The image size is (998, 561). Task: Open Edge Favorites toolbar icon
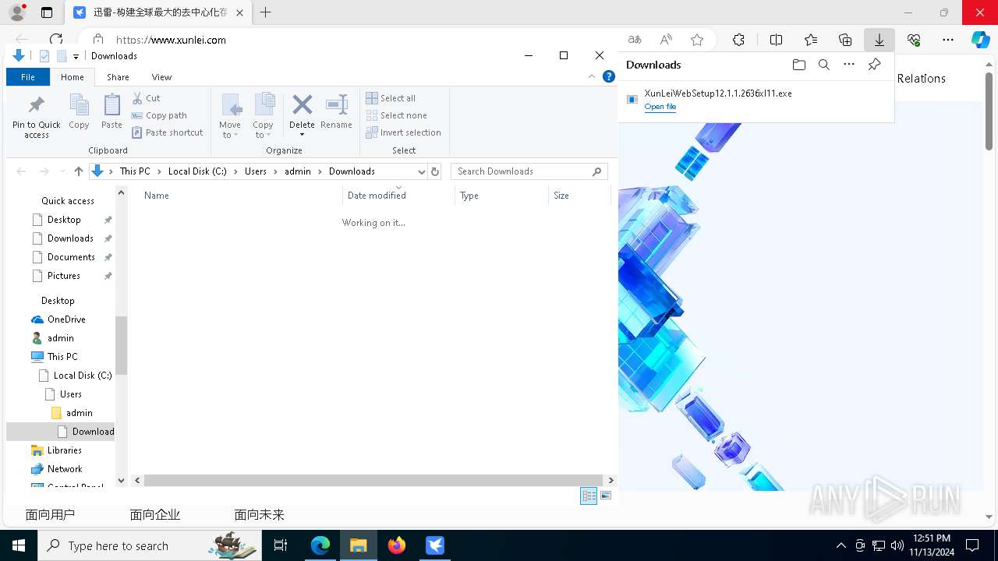click(x=811, y=40)
